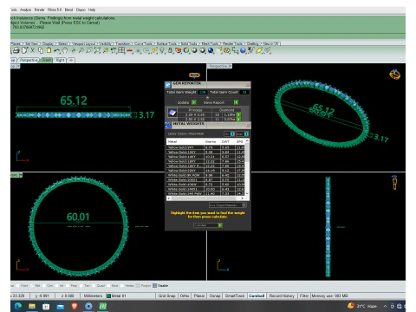
Task: Click the green Save Report button
Action: coord(236,102)
